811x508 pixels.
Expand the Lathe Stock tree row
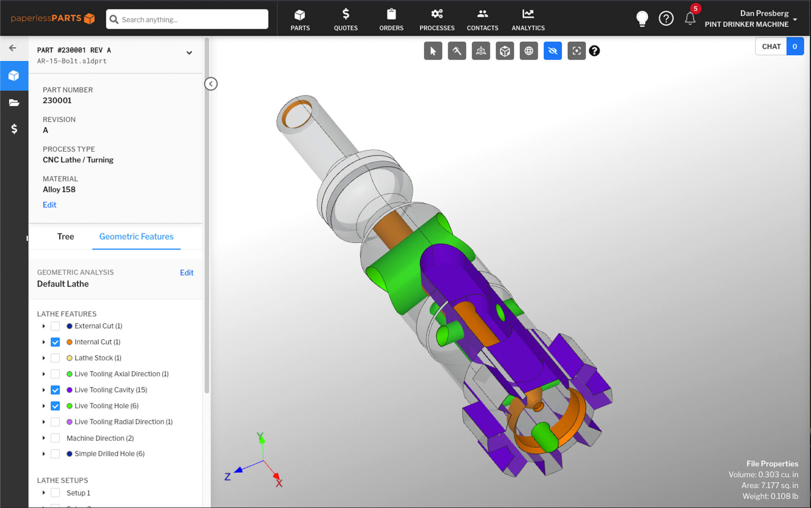(44, 358)
